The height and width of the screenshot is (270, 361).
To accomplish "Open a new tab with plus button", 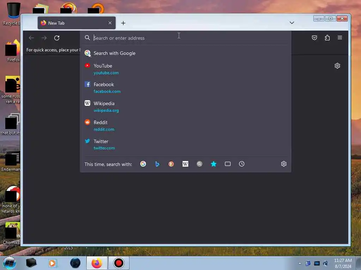I will [x=123, y=23].
